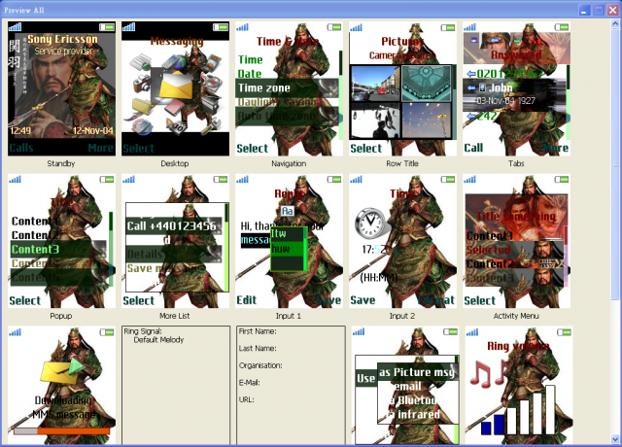Click the vertical scrollbar thumb
622x447 pixels.
tap(615, 163)
